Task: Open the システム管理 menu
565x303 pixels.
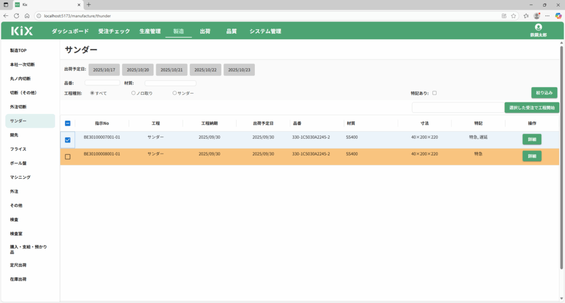Action: 265,31
